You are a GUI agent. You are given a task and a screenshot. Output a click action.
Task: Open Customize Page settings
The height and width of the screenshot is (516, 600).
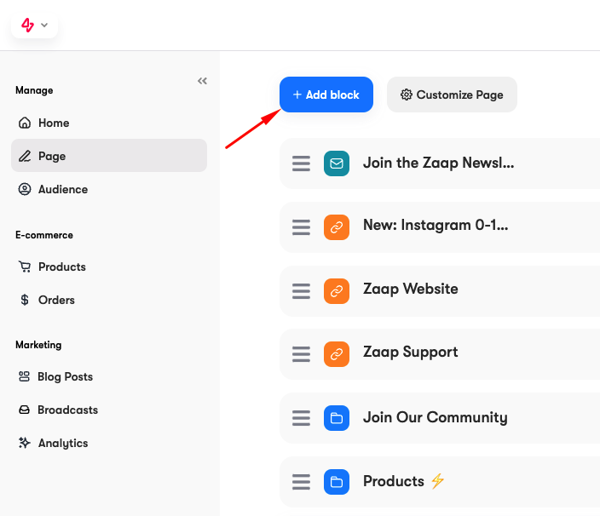pyautogui.click(x=452, y=95)
